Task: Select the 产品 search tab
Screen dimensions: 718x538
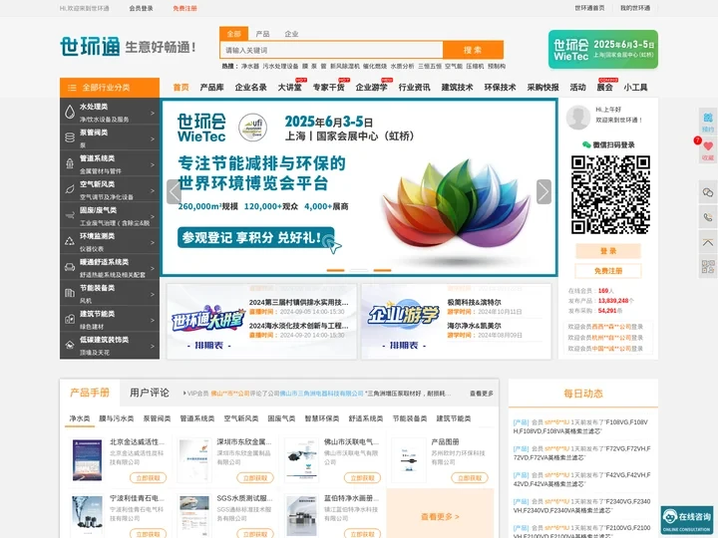Action: click(x=262, y=34)
